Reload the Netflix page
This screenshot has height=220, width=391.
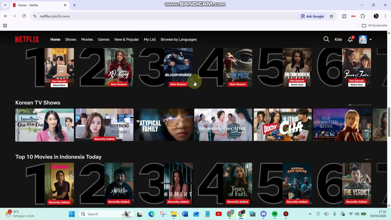pos(24,16)
